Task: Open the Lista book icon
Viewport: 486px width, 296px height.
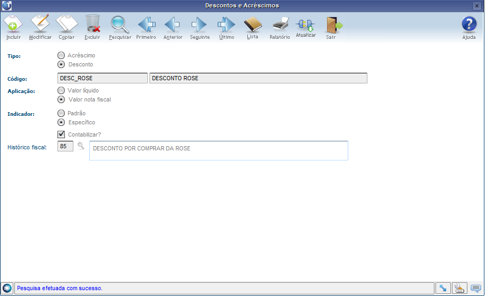Action: 253,24
